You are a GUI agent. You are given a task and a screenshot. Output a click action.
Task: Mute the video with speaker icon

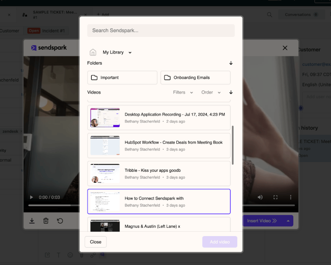tap(260, 197)
